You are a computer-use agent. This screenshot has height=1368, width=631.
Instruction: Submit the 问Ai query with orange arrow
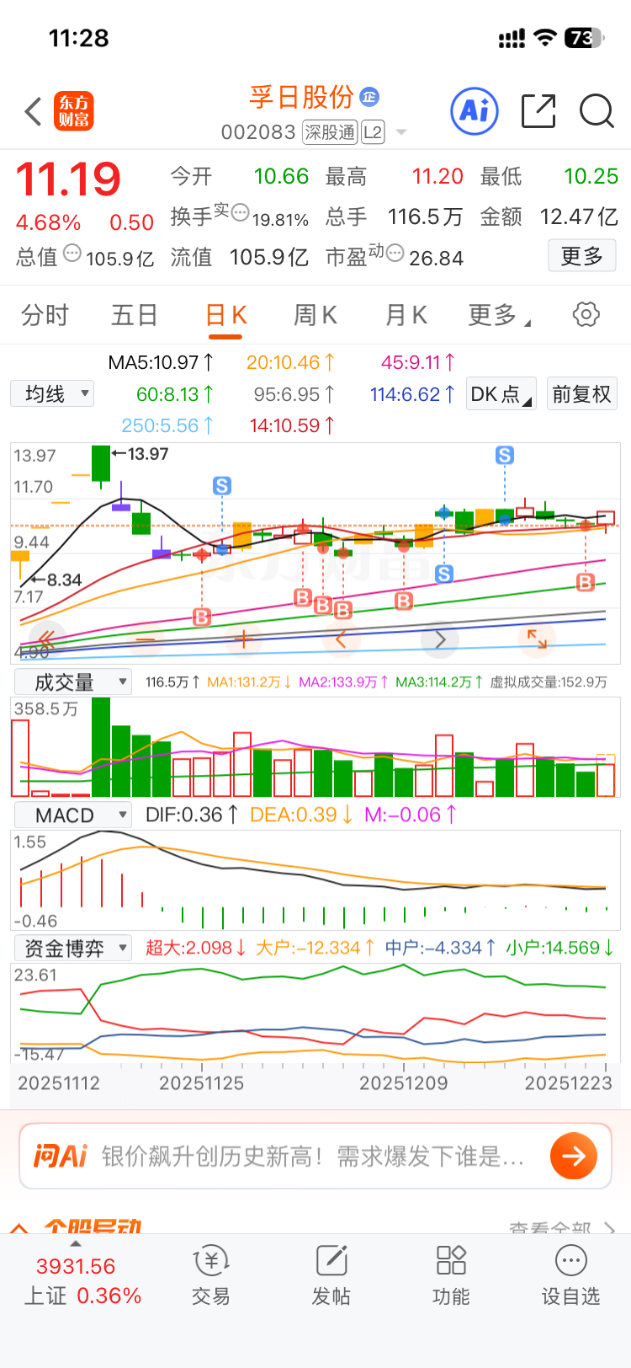[x=574, y=1156]
